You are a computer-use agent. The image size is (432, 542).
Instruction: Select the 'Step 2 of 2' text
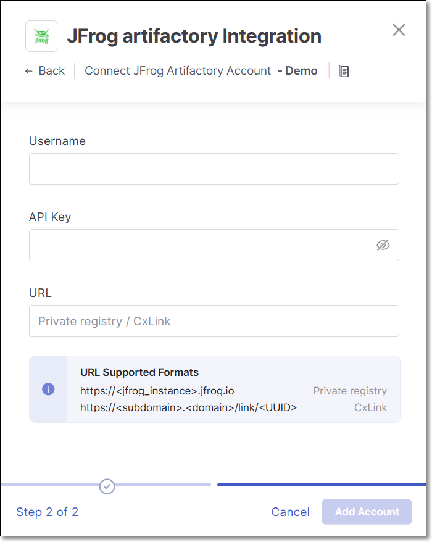click(48, 512)
